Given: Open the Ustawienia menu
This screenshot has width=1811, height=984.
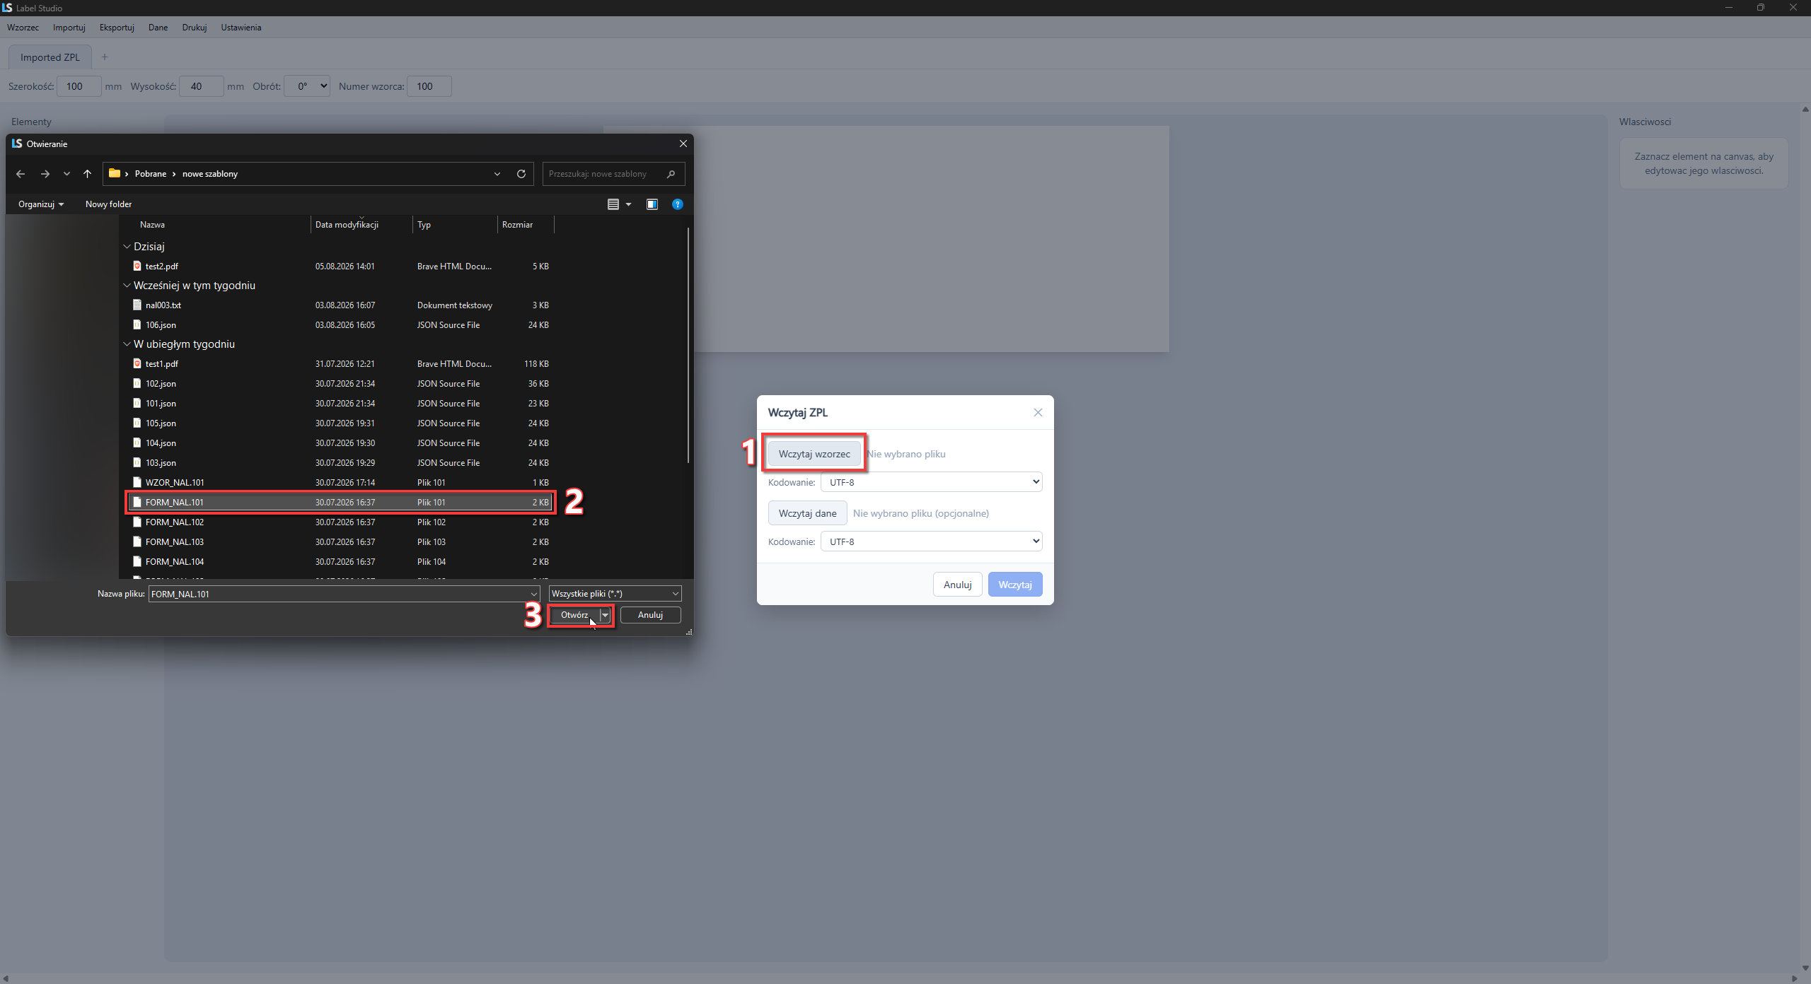Looking at the screenshot, I should click(241, 28).
